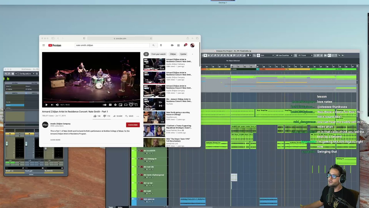Open YouTube player settings gear
This screenshot has height=208, width=369.
[115, 105]
